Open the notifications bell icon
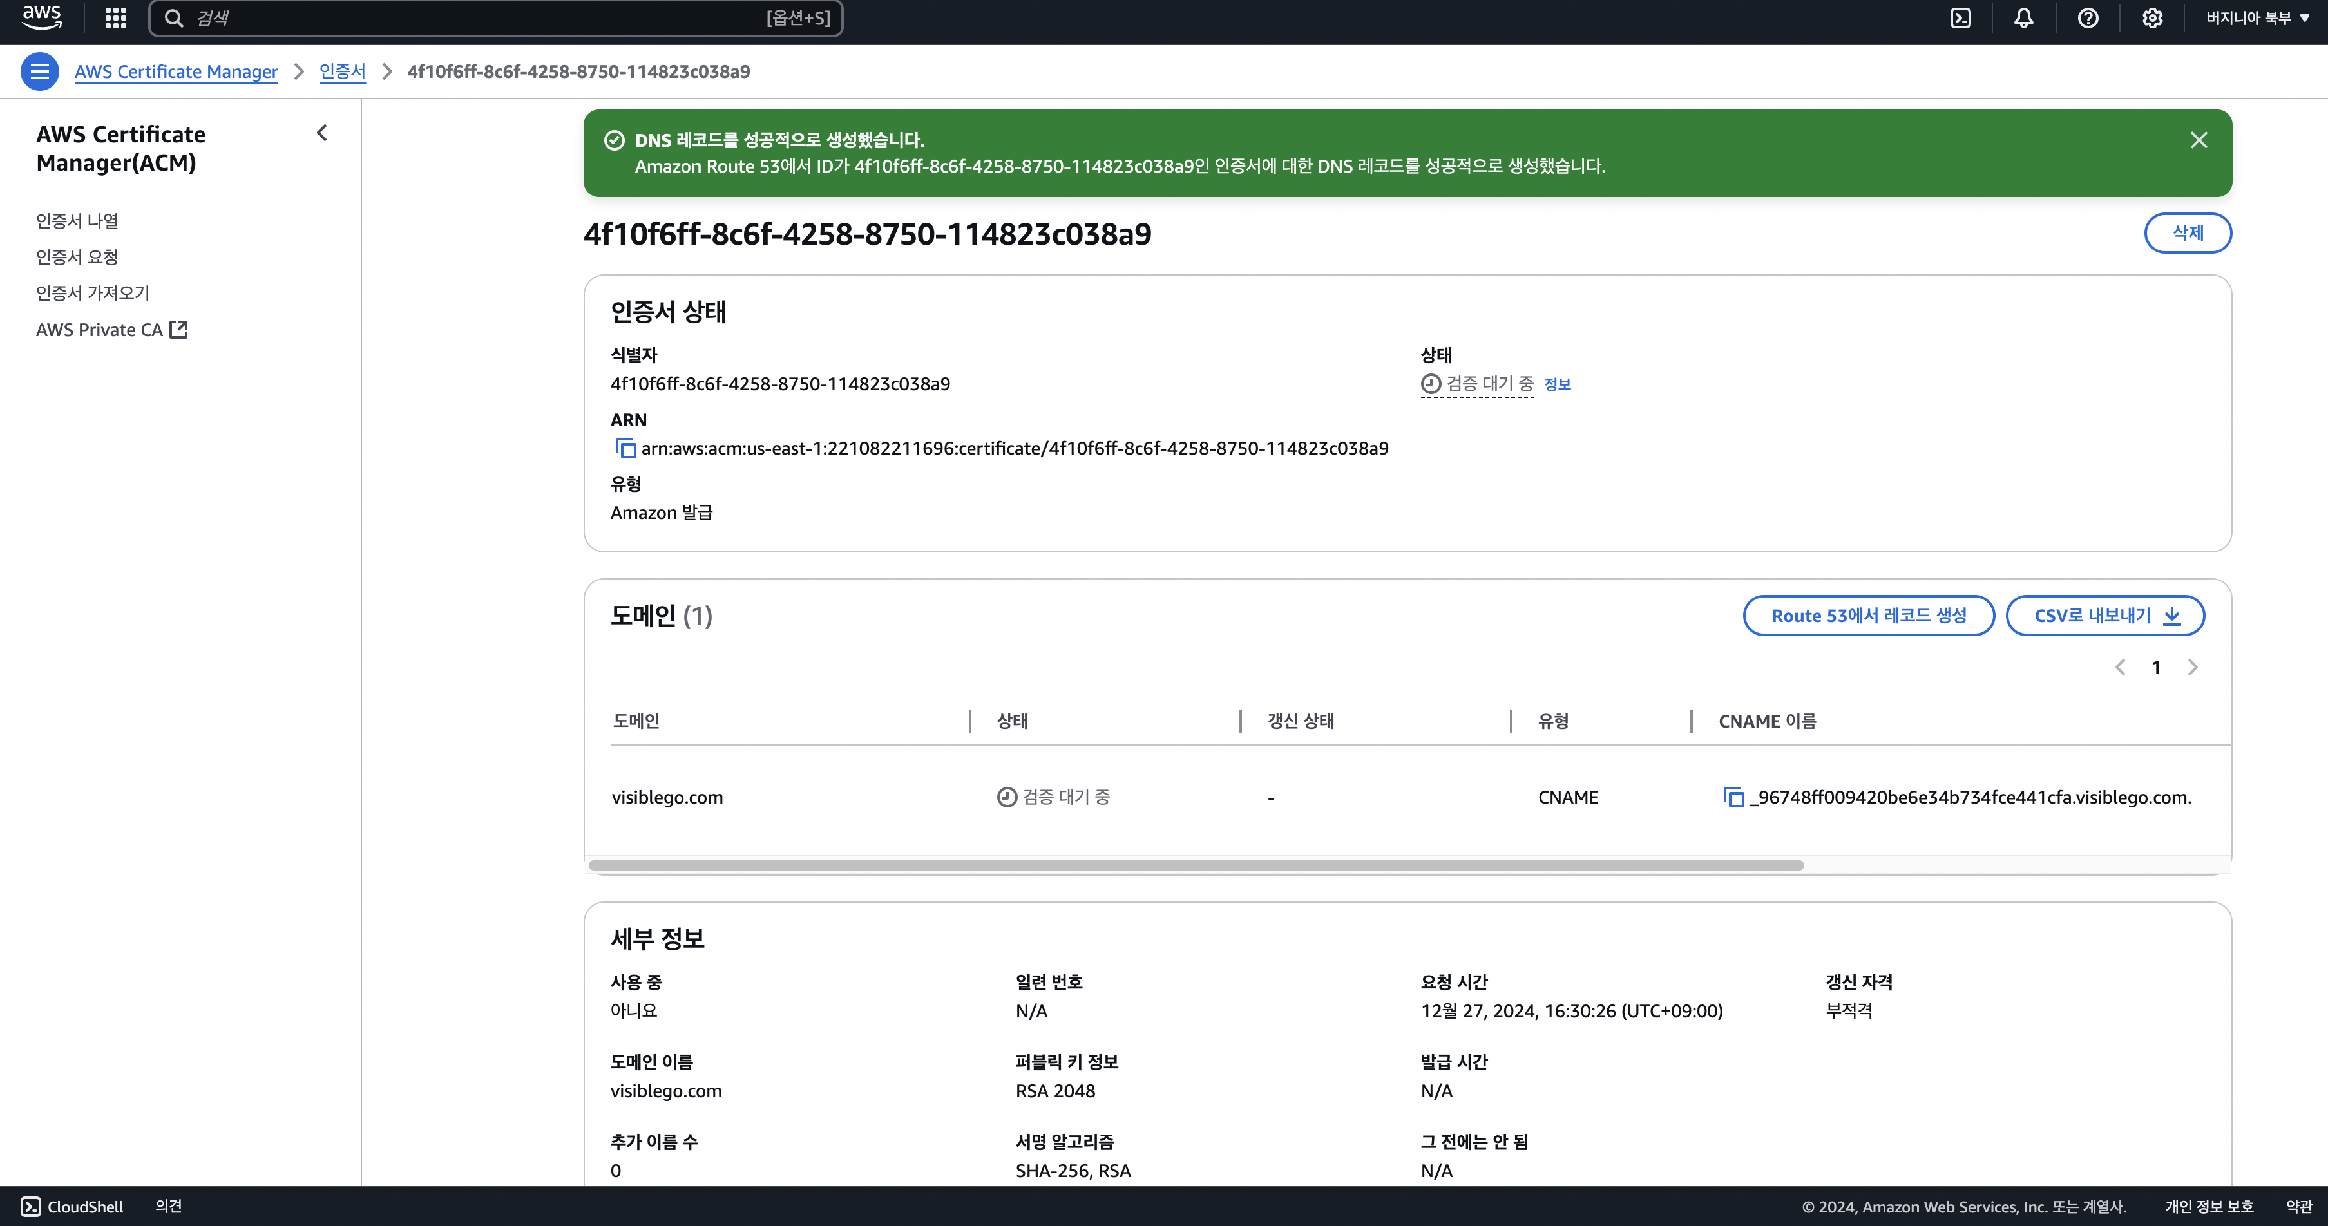The height and width of the screenshot is (1226, 2328). (x=2023, y=18)
